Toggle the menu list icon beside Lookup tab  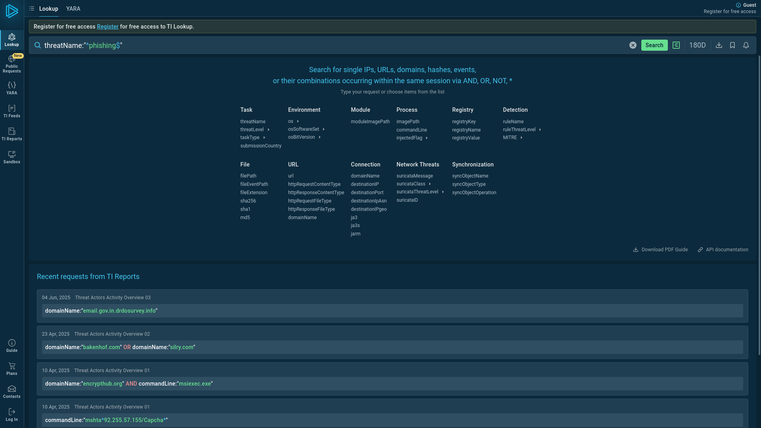pyautogui.click(x=32, y=8)
